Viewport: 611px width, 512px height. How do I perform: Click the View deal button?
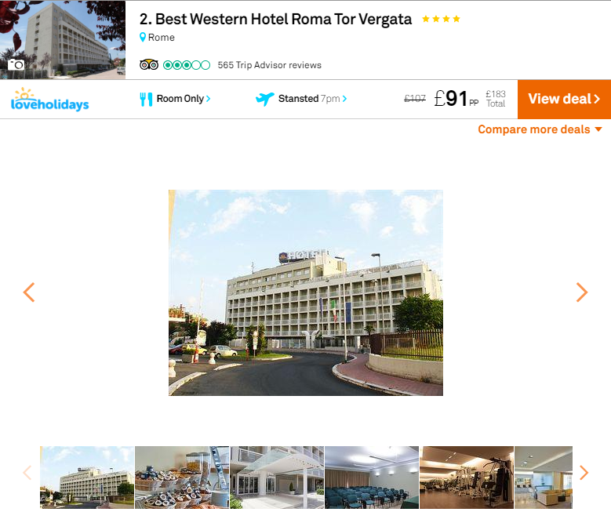(x=564, y=100)
